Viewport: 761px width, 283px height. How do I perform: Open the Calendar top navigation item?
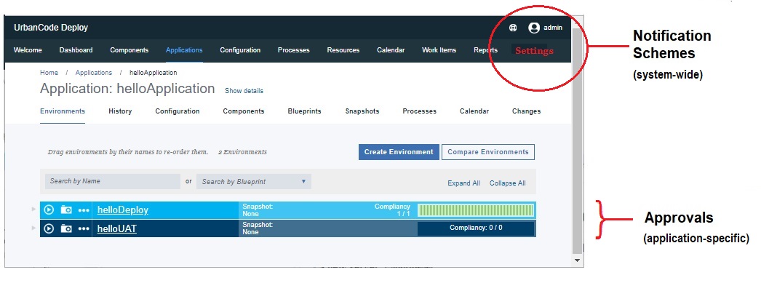pyautogui.click(x=391, y=50)
